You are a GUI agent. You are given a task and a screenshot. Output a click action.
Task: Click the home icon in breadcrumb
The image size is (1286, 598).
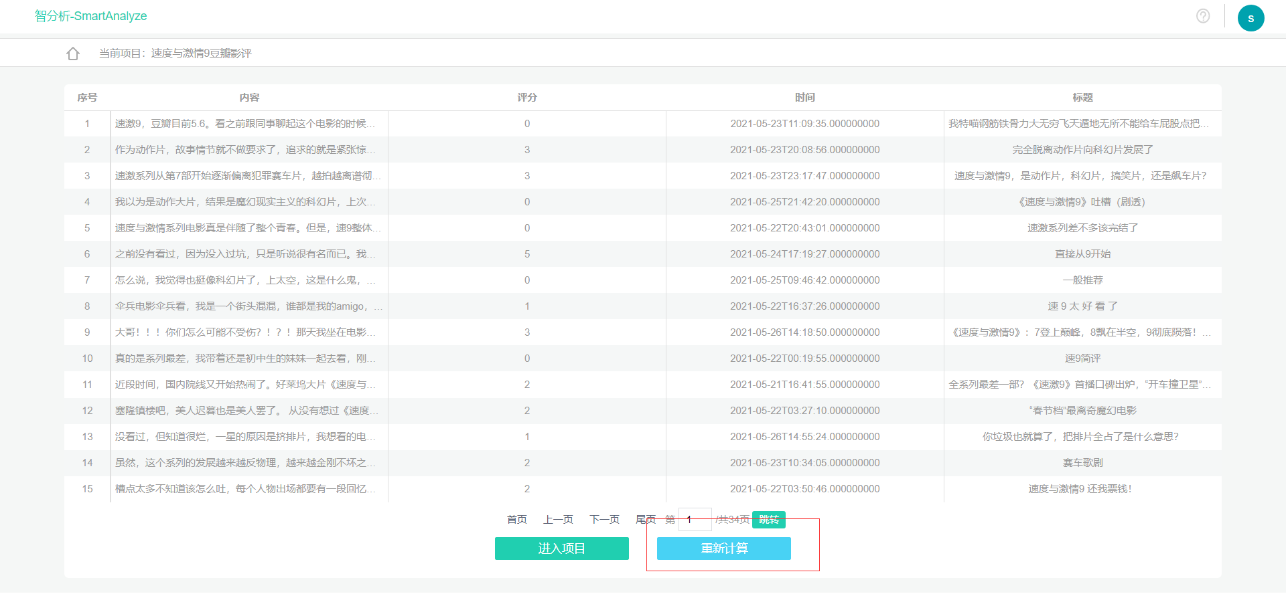(73, 54)
